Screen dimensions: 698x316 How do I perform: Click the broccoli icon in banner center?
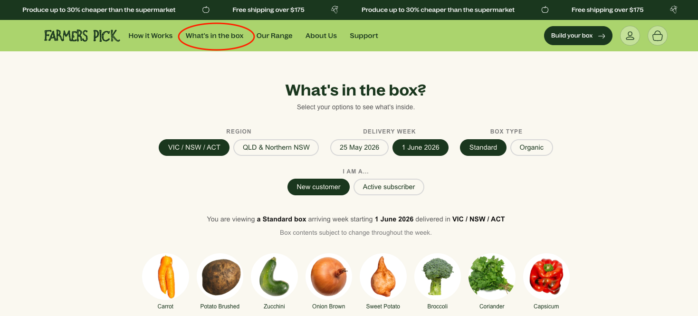click(x=335, y=10)
